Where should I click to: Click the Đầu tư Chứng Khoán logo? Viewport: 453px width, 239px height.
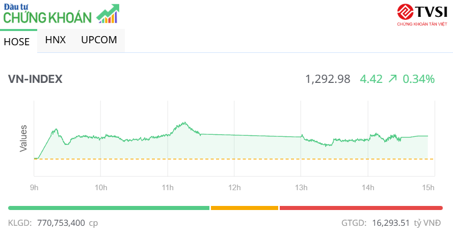(48, 14)
